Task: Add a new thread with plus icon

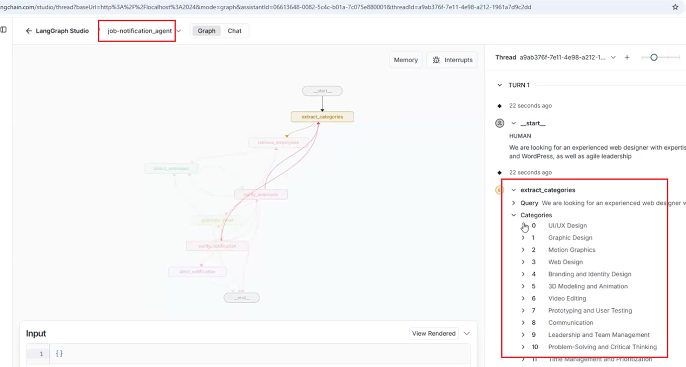Action: pyautogui.click(x=627, y=57)
